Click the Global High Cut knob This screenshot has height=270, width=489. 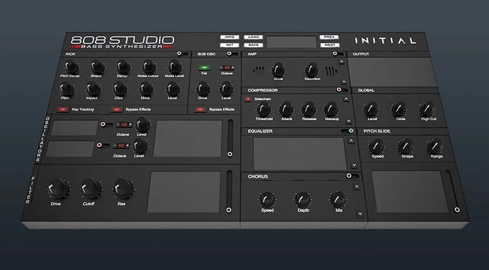(x=427, y=109)
